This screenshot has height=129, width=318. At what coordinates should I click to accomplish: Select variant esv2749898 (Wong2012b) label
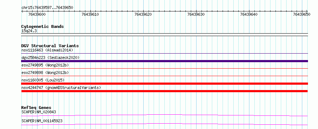pyautogui.click(x=45, y=73)
